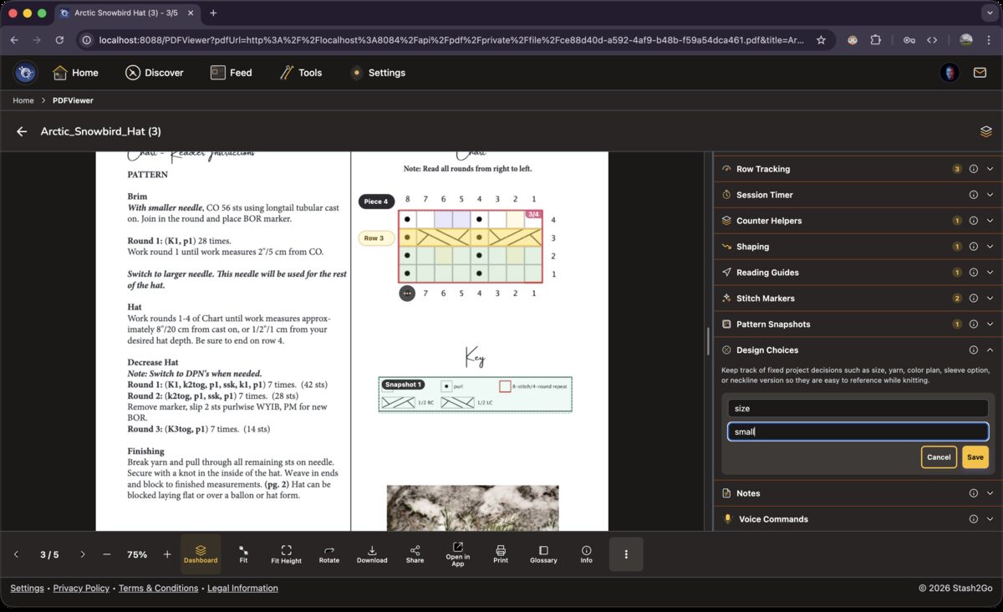Open the Tools section in the navigation
The image size is (1003, 612).
[x=300, y=73]
